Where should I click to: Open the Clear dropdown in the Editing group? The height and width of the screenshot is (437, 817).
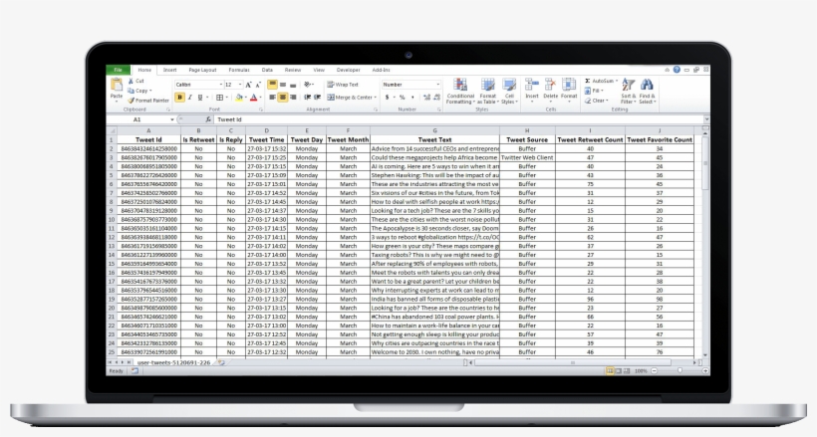tap(597, 101)
